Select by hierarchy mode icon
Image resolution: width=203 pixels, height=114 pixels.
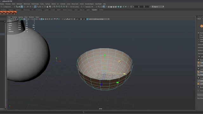(x=17, y=7)
